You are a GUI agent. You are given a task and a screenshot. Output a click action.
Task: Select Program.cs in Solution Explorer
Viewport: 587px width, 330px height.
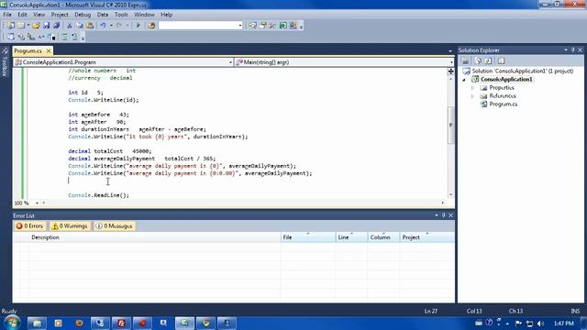click(504, 104)
